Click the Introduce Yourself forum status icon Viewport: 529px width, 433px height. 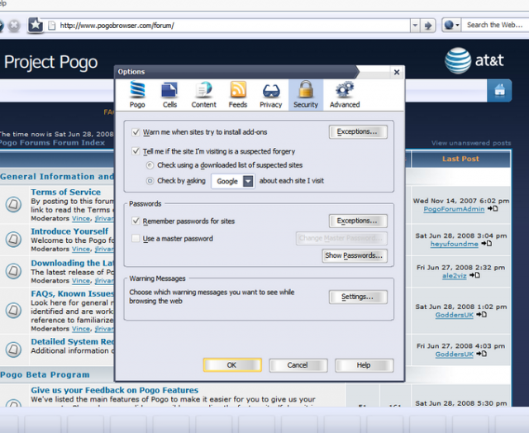pyautogui.click(x=13, y=239)
